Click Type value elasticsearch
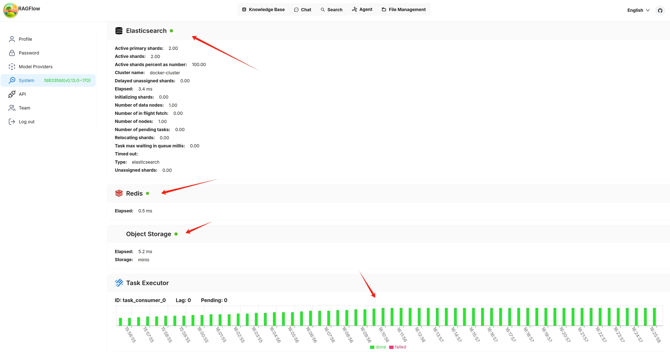The width and height of the screenshot is (670, 352). (x=145, y=162)
